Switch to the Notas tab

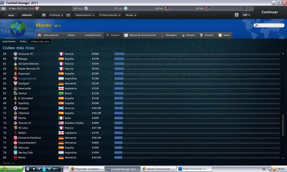pyautogui.click(x=224, y=35)
